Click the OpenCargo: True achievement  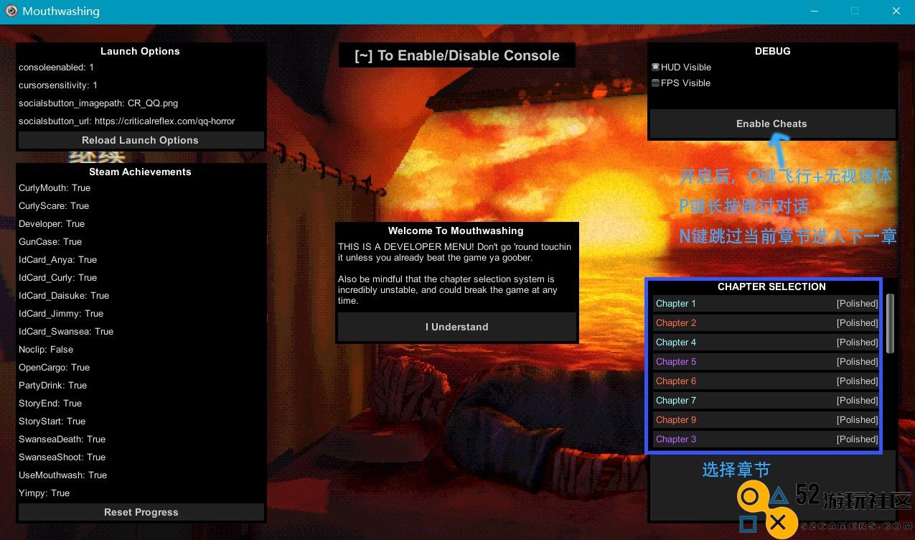[x=54, y=367]
